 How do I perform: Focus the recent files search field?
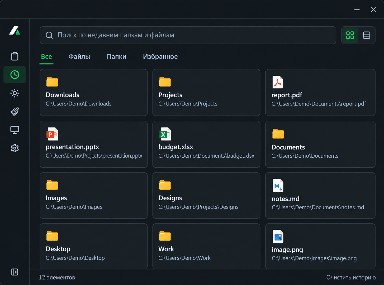tap(188, 35)
